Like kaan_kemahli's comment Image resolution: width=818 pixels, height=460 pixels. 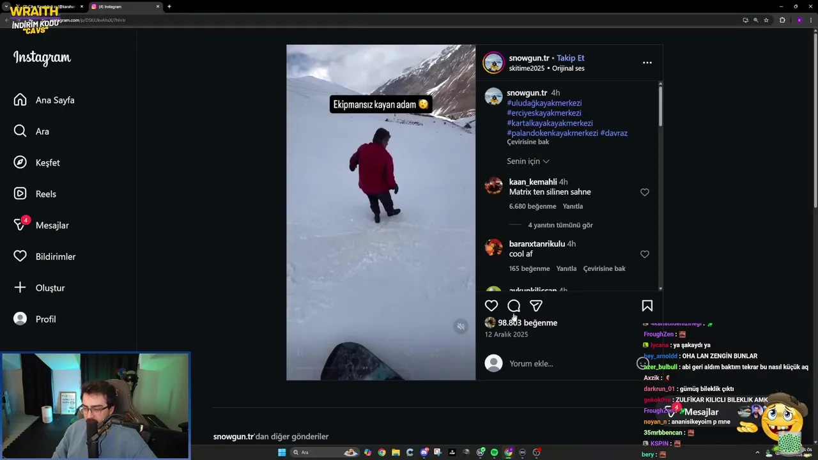click(645, 192)
